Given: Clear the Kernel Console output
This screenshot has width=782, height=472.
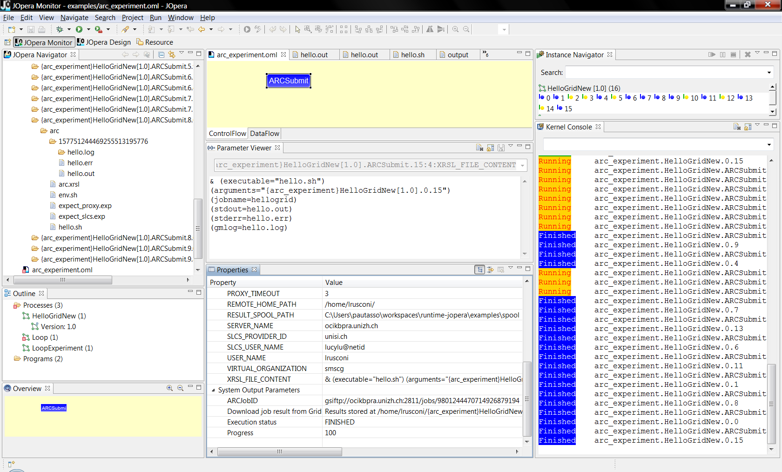Looking at the screenshot, I should 737,127.
